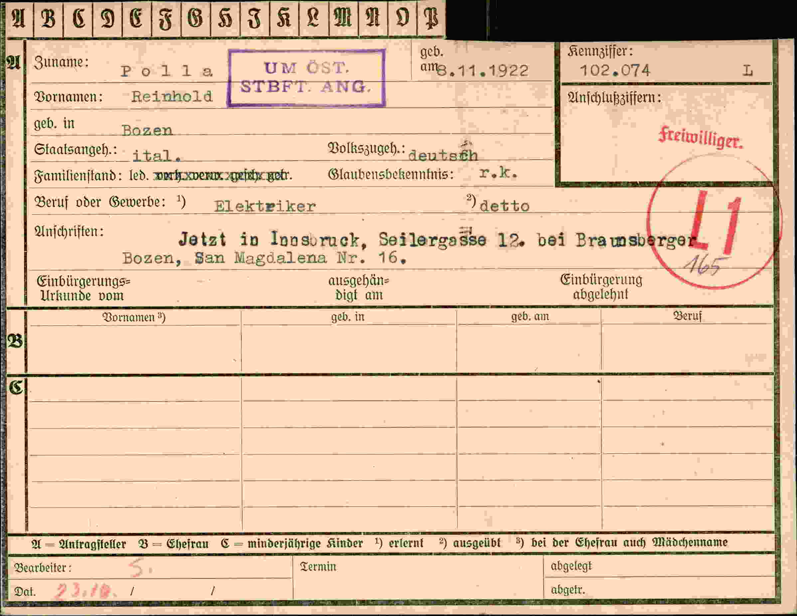Select the religion value 'r.k.'
Image resolution: width=797 pixels, height=616 pixels.
click(x=499, y=173)
